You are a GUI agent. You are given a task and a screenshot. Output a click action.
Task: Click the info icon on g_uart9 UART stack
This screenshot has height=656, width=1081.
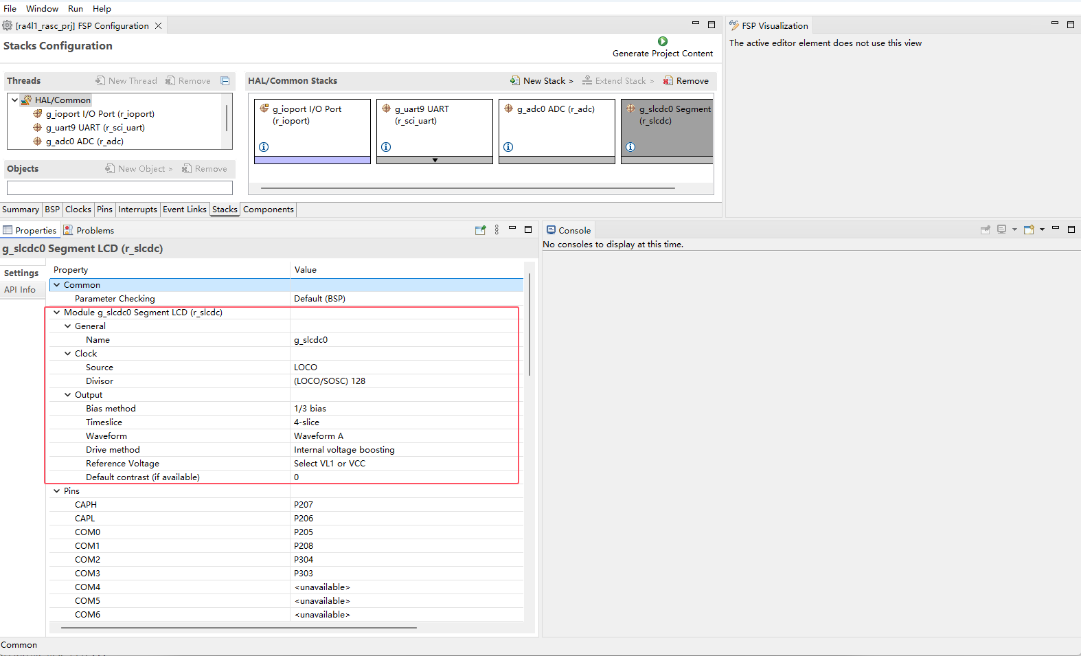pyautogui.click(x=386, y=147)
